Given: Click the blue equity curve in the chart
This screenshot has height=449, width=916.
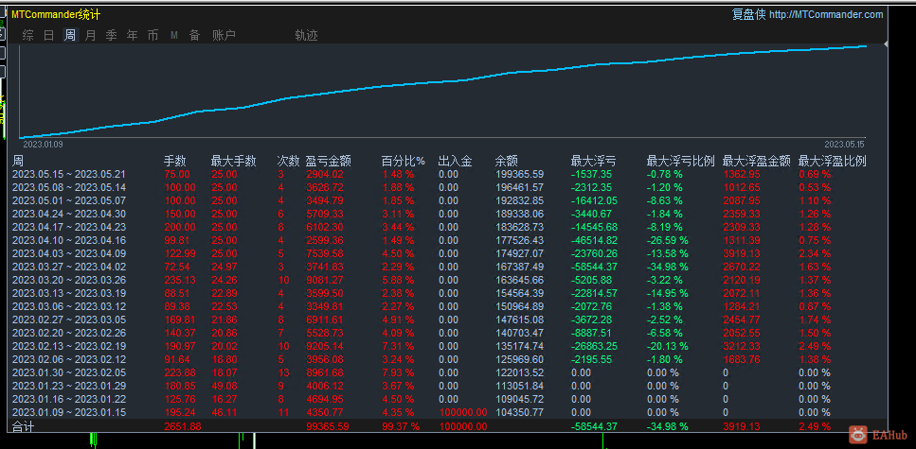Looking at the screenshot, I should click(444, 81).
